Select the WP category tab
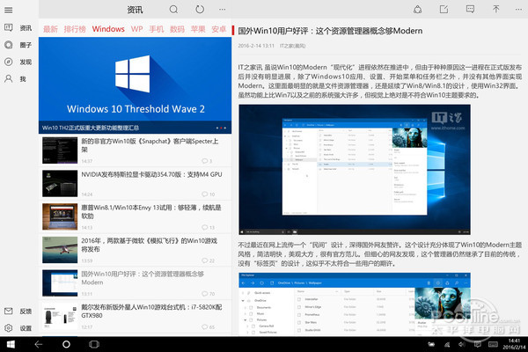The image size is (528, 352). click(136, 29)
